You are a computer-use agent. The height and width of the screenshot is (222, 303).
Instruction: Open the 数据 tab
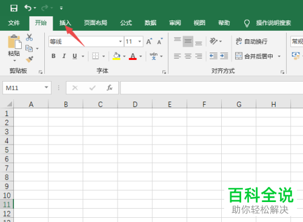click(150, 23)
